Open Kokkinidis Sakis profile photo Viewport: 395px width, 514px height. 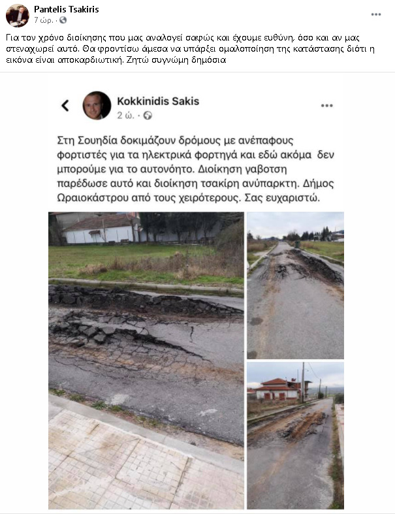(x=97, y=106)
